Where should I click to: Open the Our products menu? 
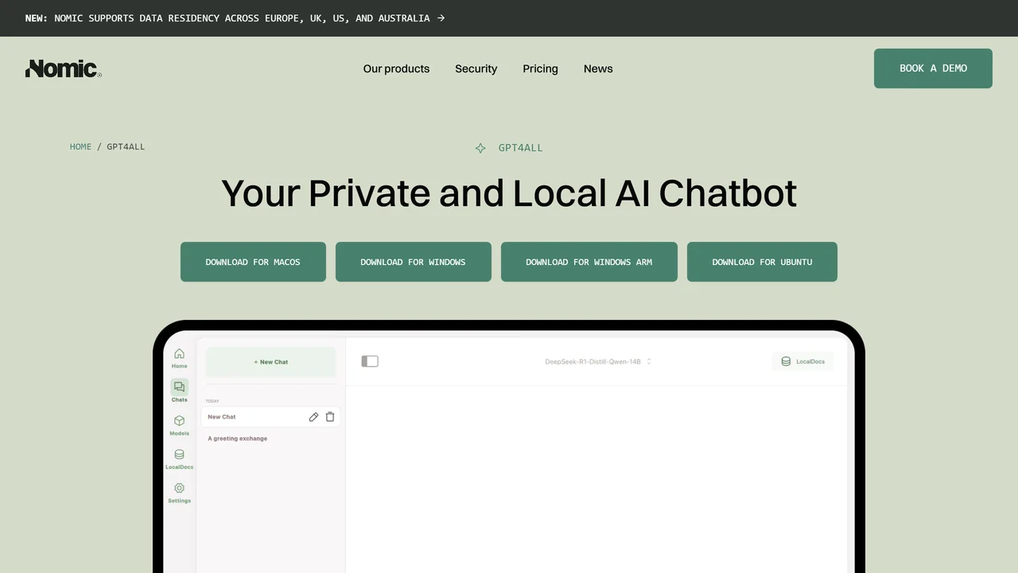396,68
